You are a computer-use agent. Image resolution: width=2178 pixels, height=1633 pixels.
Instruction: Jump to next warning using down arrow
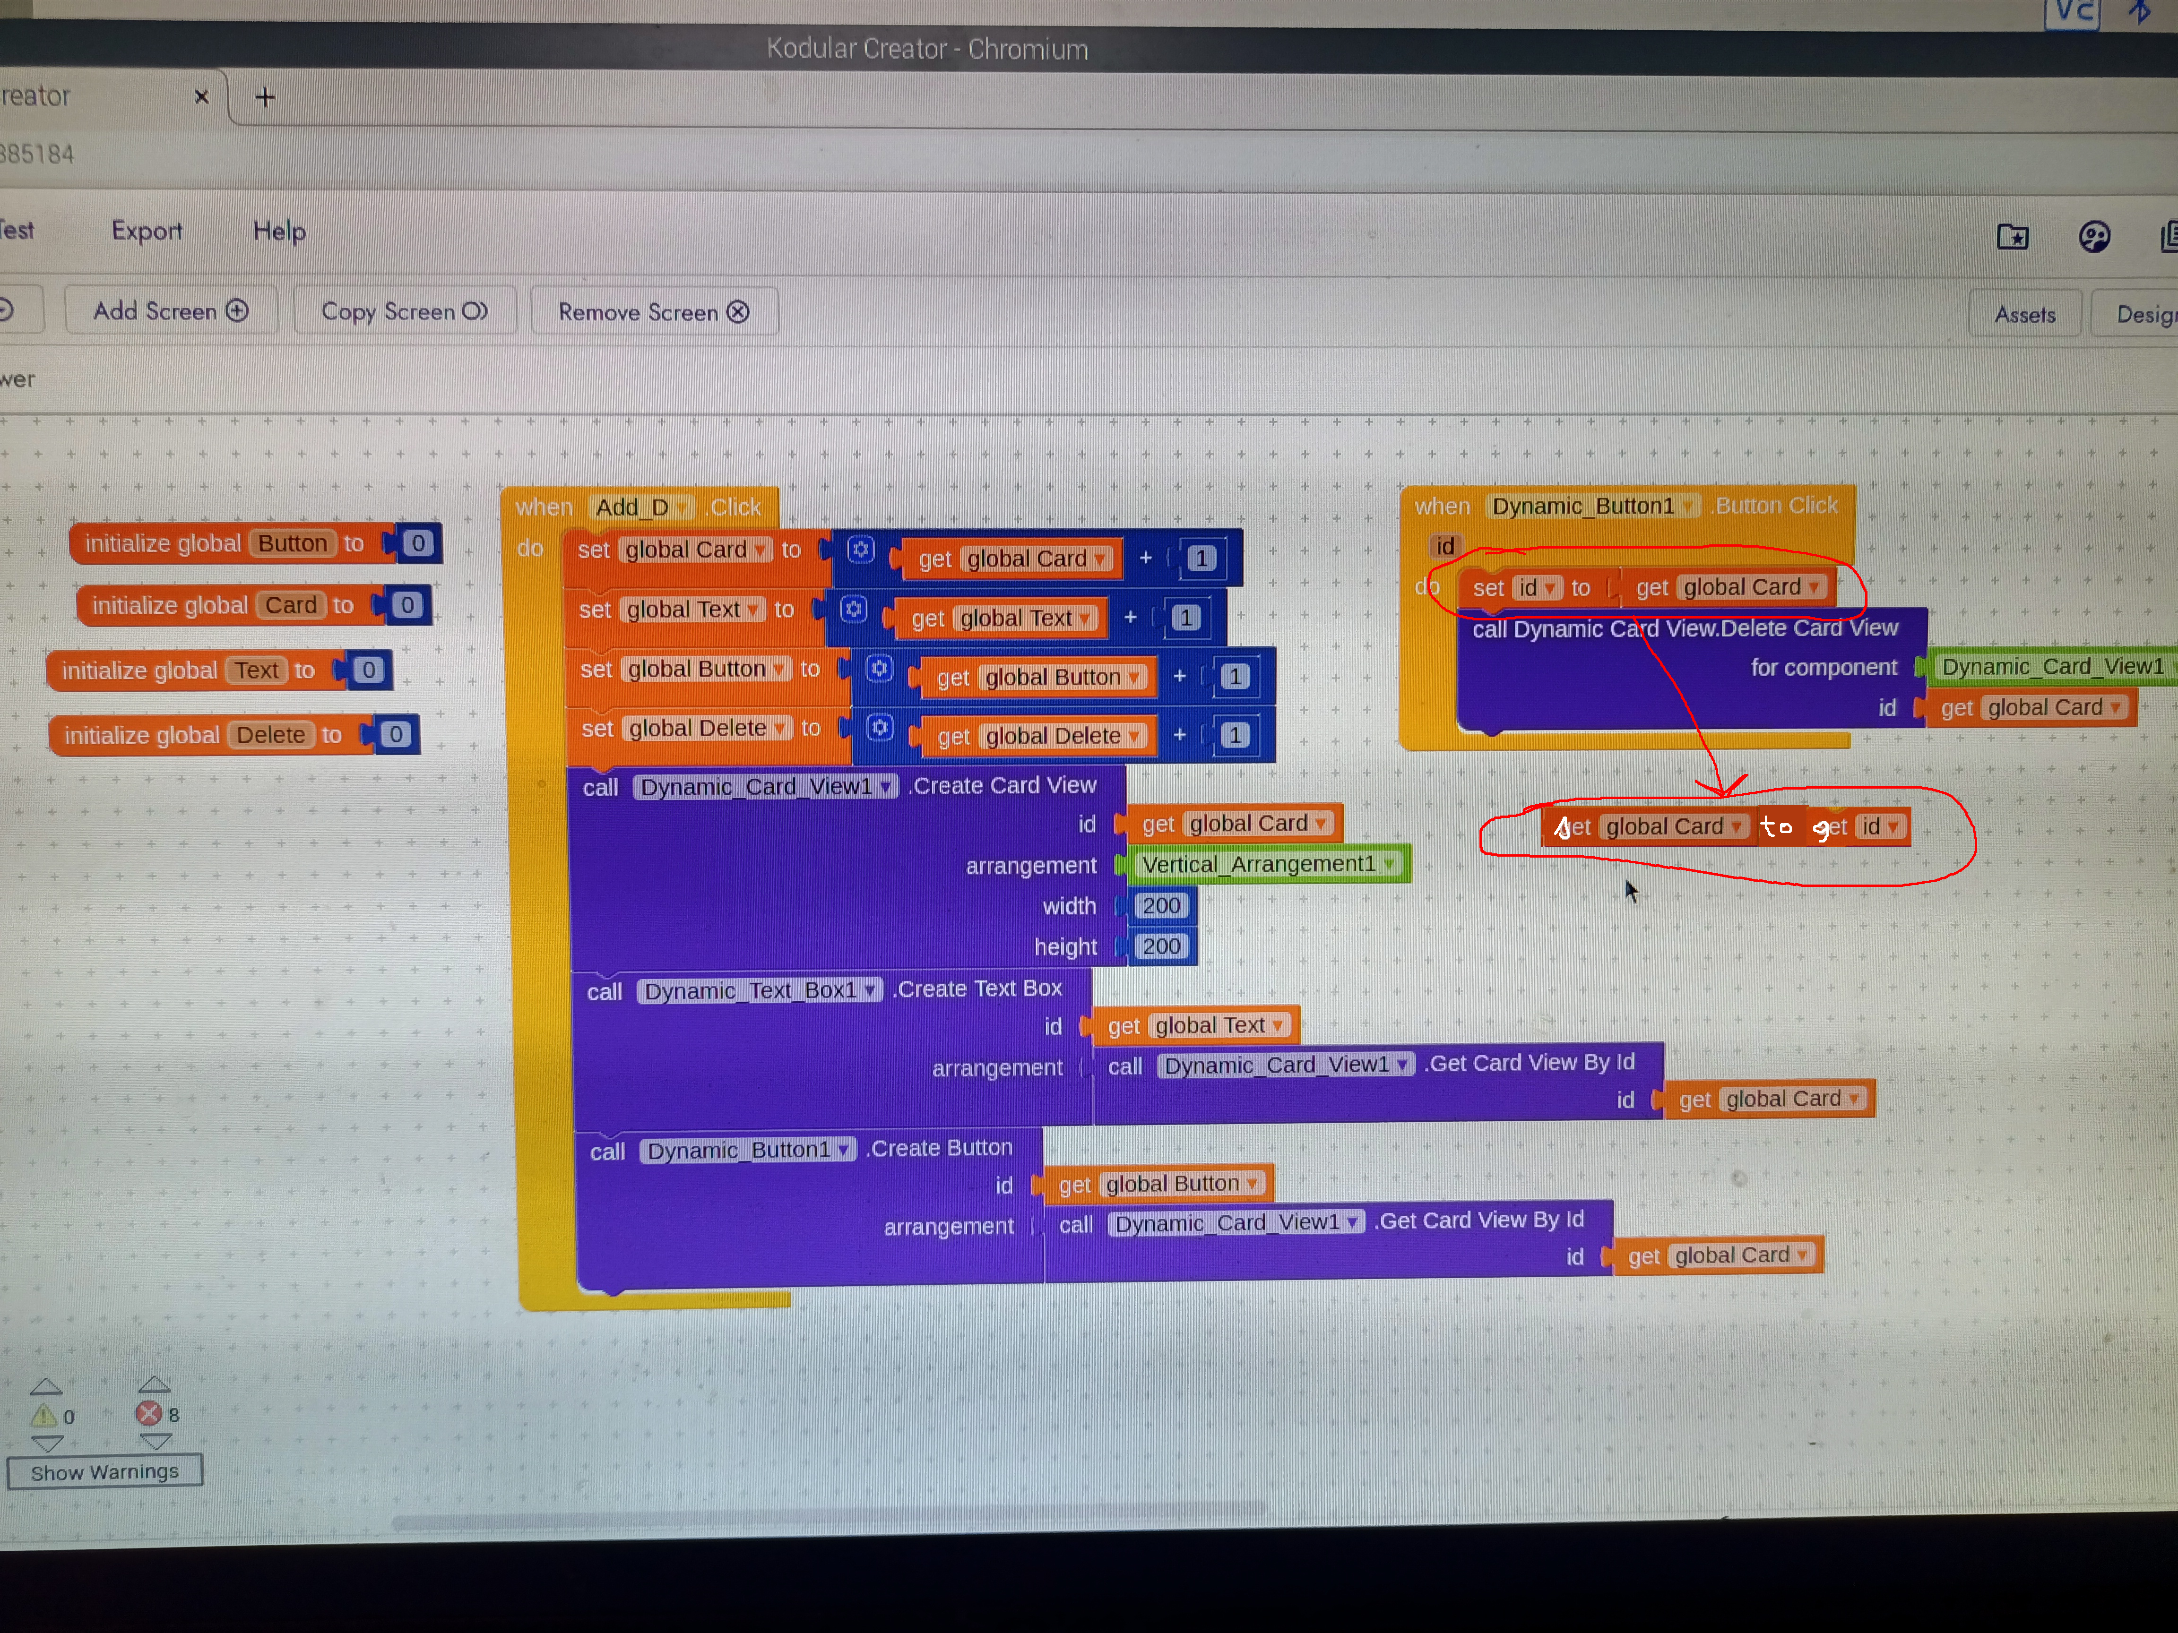47,1443
